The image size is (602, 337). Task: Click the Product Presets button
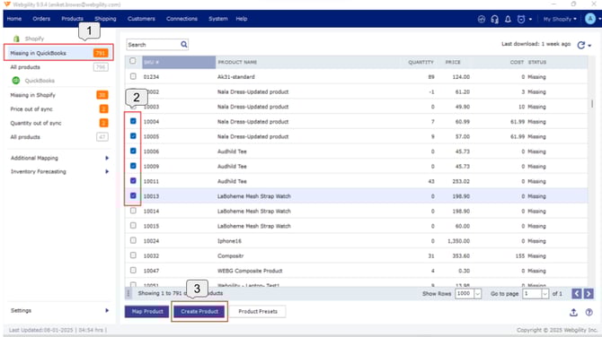(x=258, y=311)
